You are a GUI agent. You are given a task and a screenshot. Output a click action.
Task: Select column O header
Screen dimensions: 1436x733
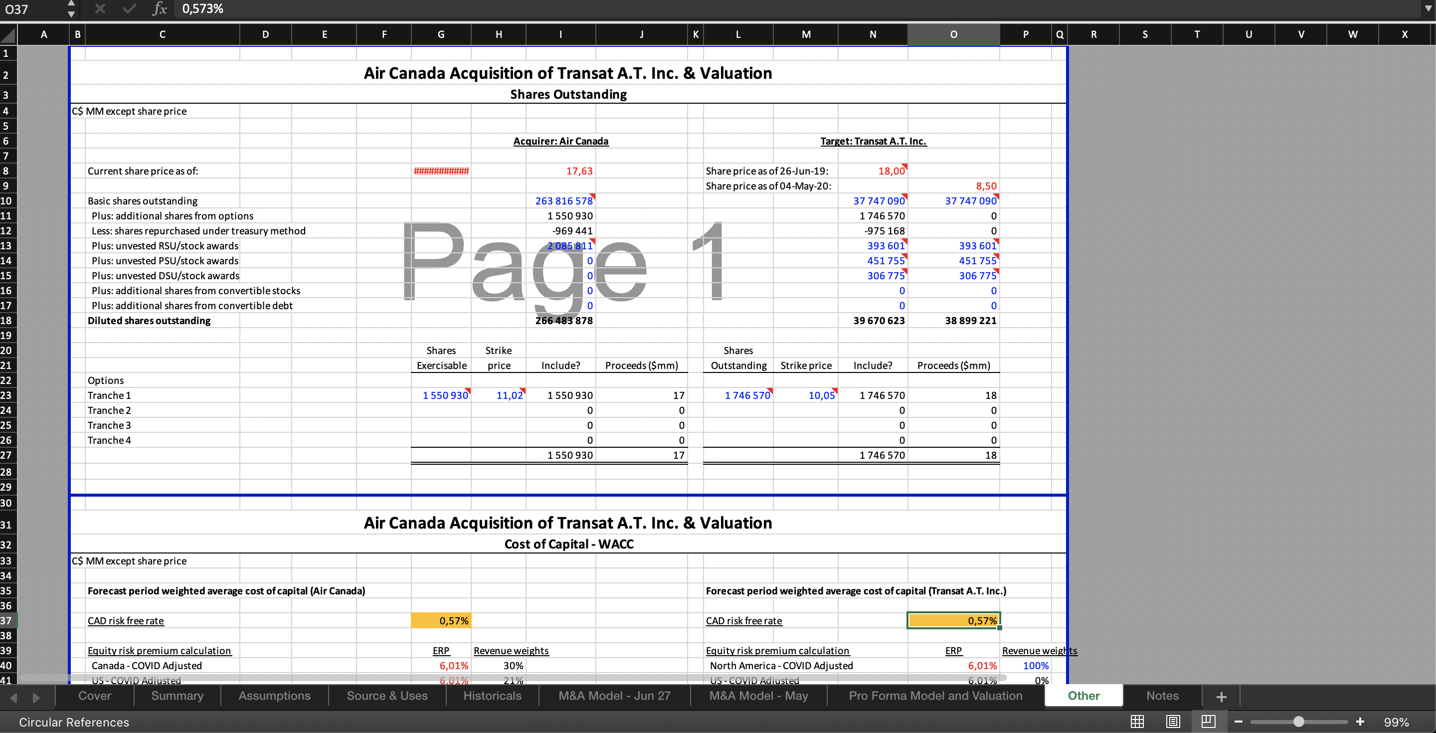pyautogui.click(x=953, y=34)
